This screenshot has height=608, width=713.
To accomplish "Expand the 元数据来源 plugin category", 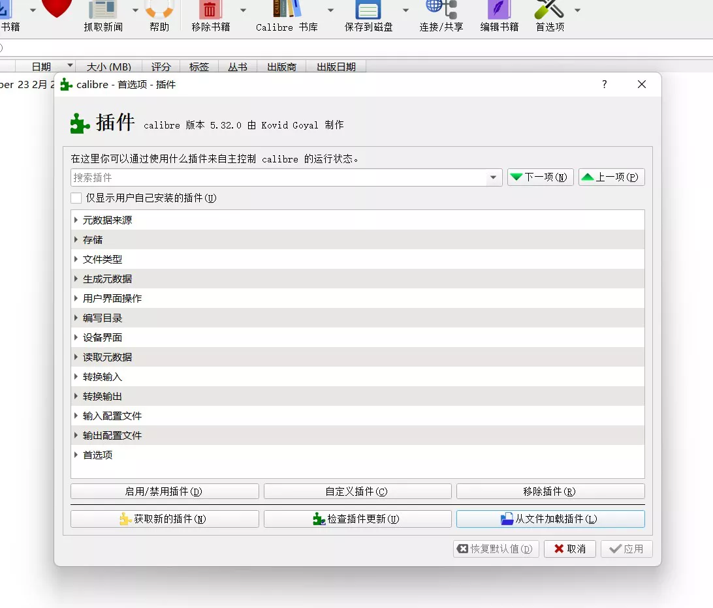I will point(76,220).
